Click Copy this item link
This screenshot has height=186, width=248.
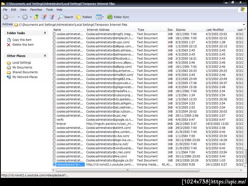click(x=22, y=40)
